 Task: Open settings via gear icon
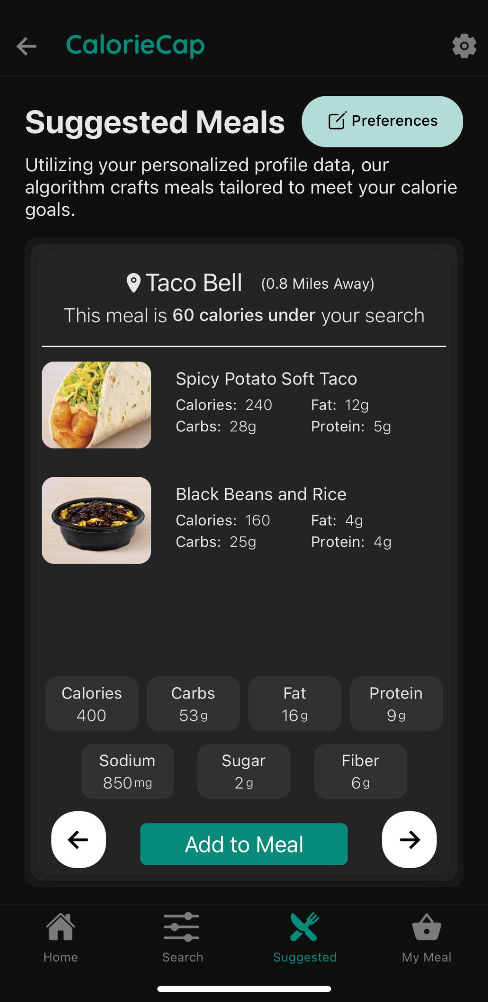pos(464,46)
